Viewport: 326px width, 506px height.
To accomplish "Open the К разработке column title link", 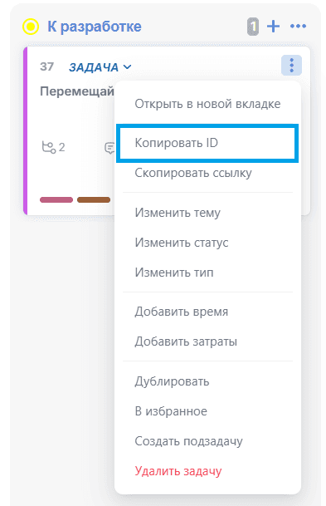I will pyautogui.click(x=95, y=27).
